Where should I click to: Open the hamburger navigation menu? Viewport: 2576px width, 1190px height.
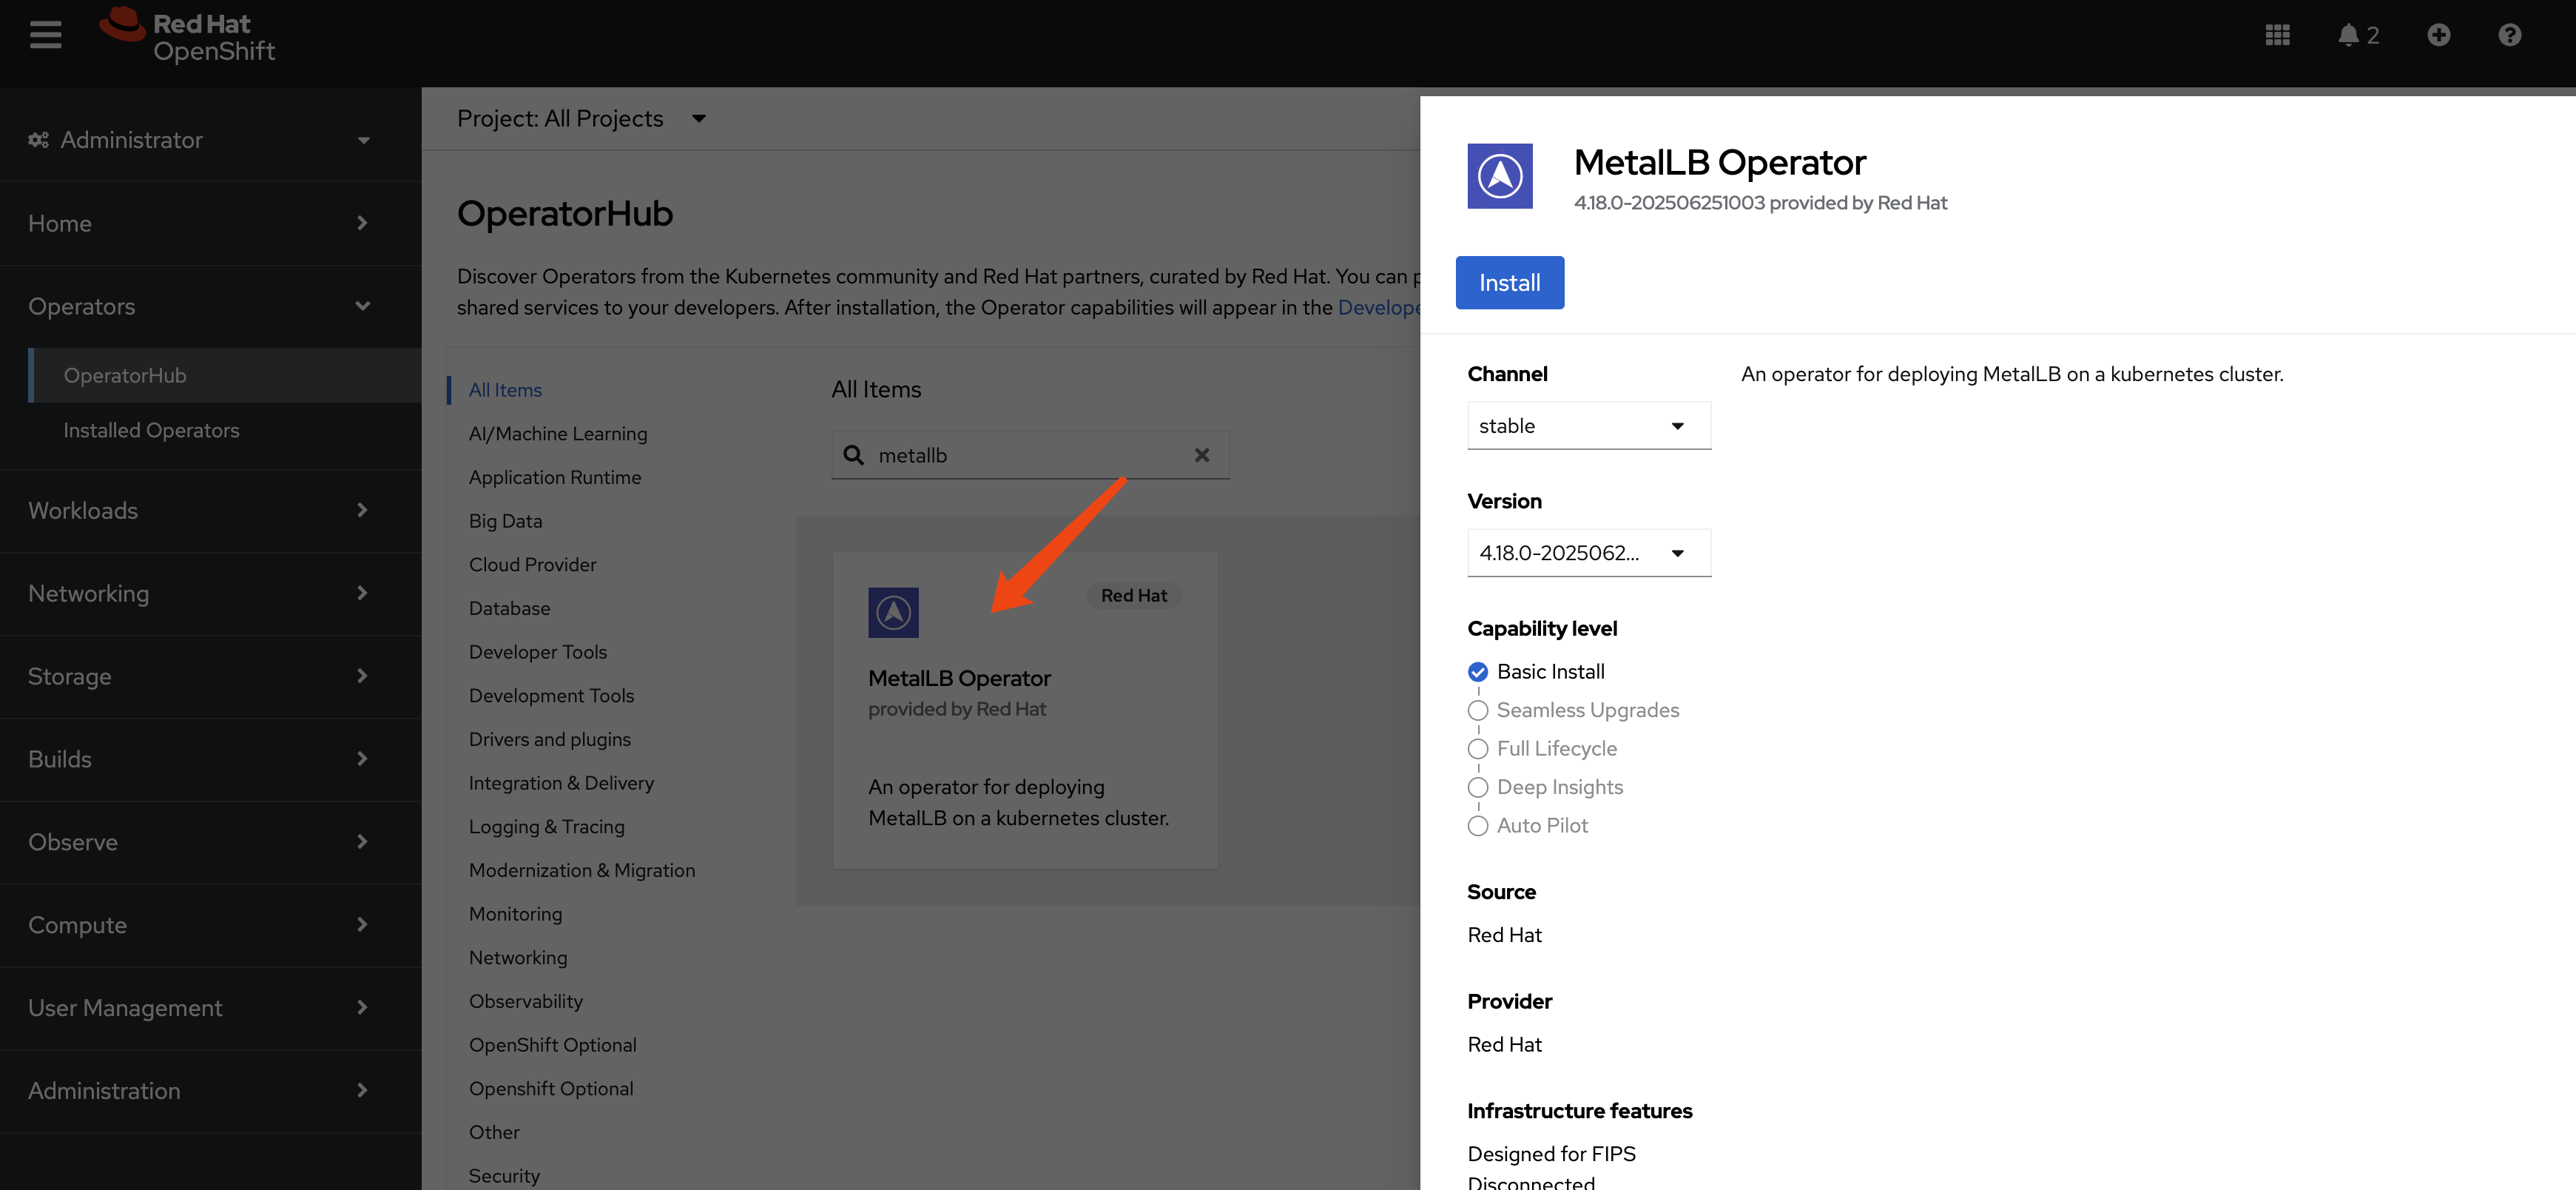(x=45, y=35)
